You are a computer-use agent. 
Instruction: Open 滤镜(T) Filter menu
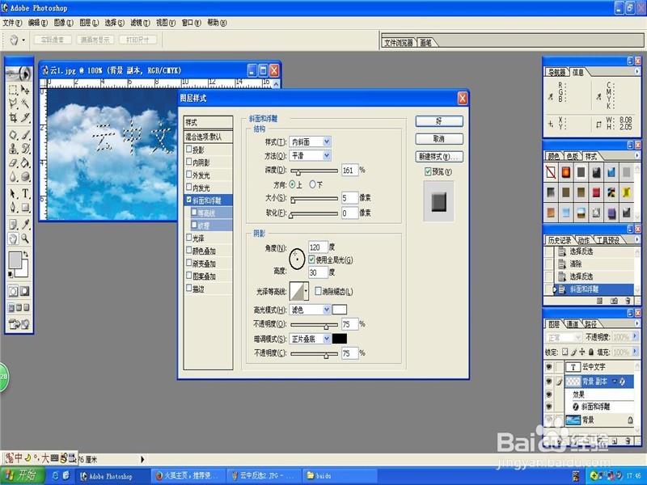click(140, 23)
